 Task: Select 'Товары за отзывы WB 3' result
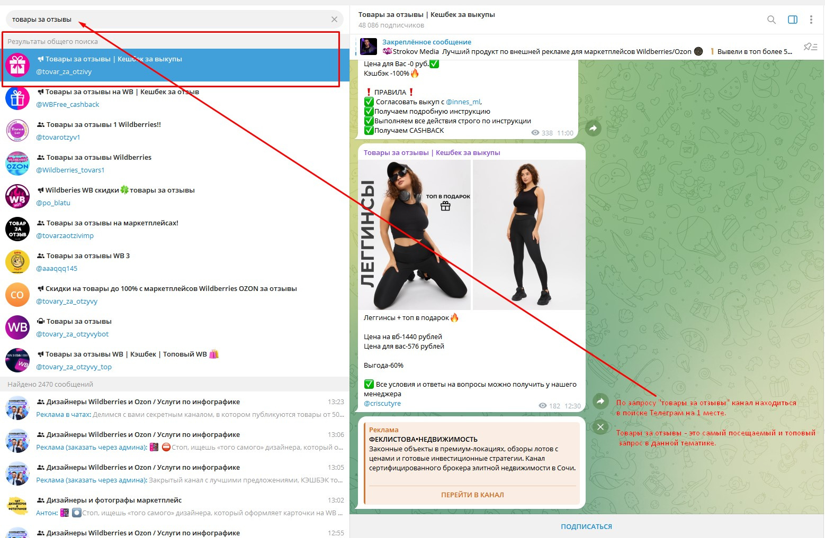tap(175, 262)
